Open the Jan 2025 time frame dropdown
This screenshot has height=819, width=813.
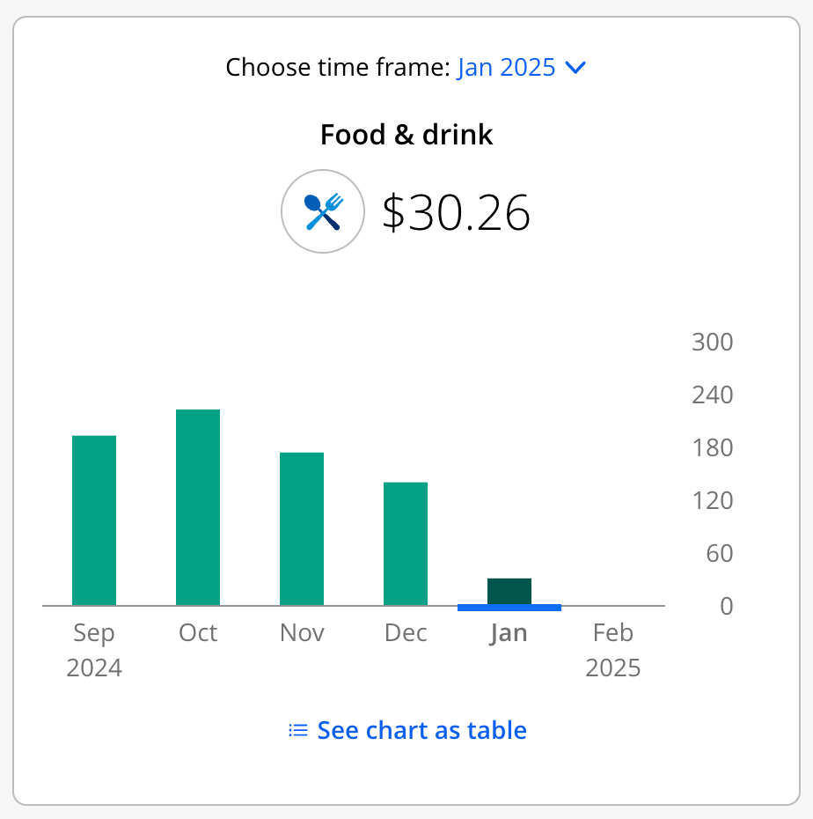506,67
